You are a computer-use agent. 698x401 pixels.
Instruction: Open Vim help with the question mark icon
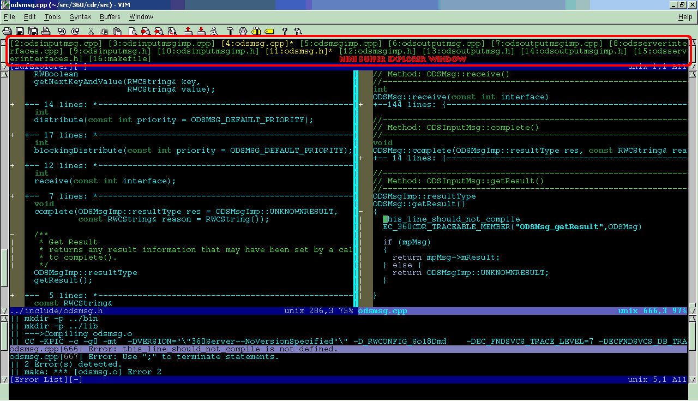click(x=285, y=31)
